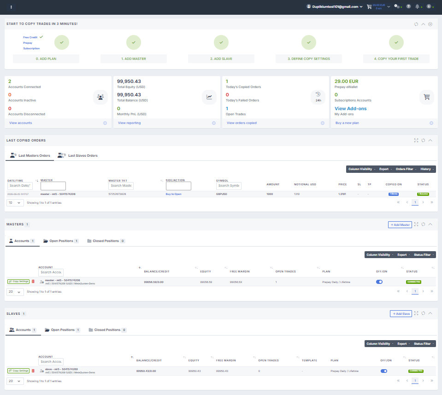Click arrow icon next to View reporting
Screen dimensions: 442x395
coord(214,123)
